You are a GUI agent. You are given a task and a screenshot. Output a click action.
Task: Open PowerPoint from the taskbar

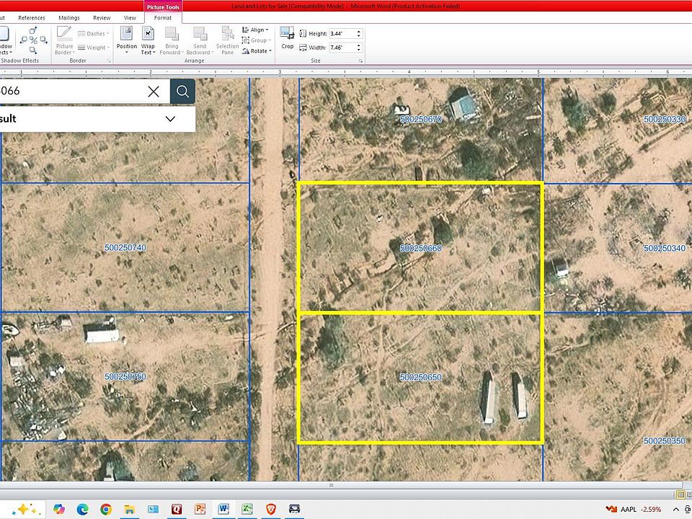click(200, 509)
